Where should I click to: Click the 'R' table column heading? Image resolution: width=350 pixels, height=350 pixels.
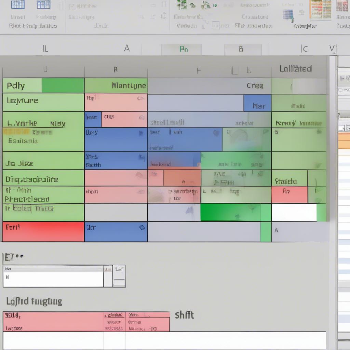click(x=116, y=70)
